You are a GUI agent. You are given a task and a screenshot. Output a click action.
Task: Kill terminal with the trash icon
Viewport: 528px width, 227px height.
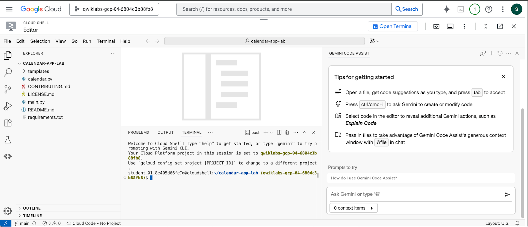pyautogui.click(x=287, y=132)
